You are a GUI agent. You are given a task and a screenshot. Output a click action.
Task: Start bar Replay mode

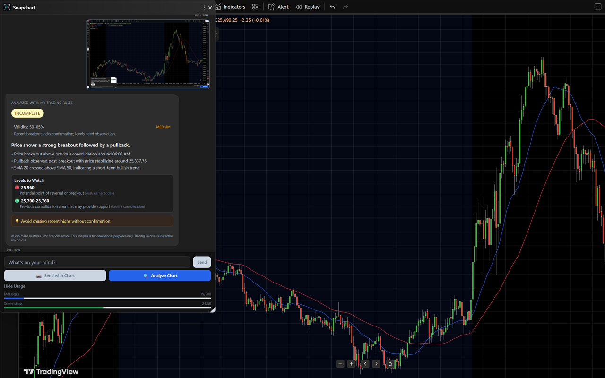point(308,7)
